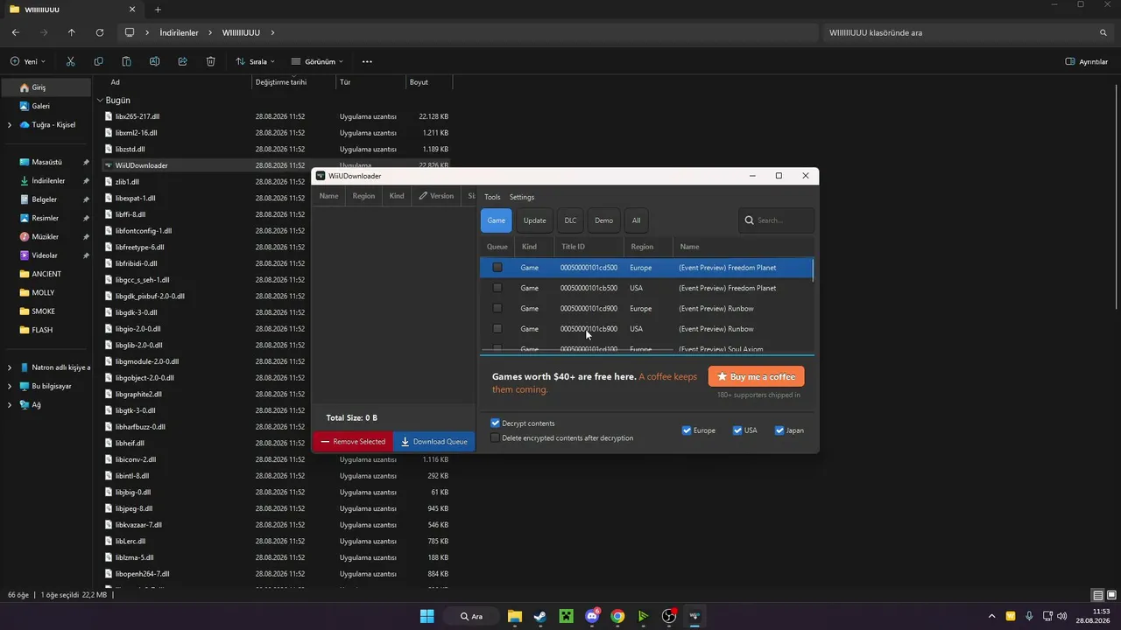Switch to the Demo filter tab
The height and width of the screenshot is (630, 1121).
[604, 220]
